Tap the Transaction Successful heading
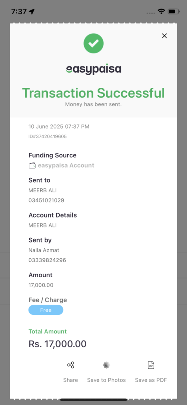This screenshot has width=187, height=405. coord(93,93)
